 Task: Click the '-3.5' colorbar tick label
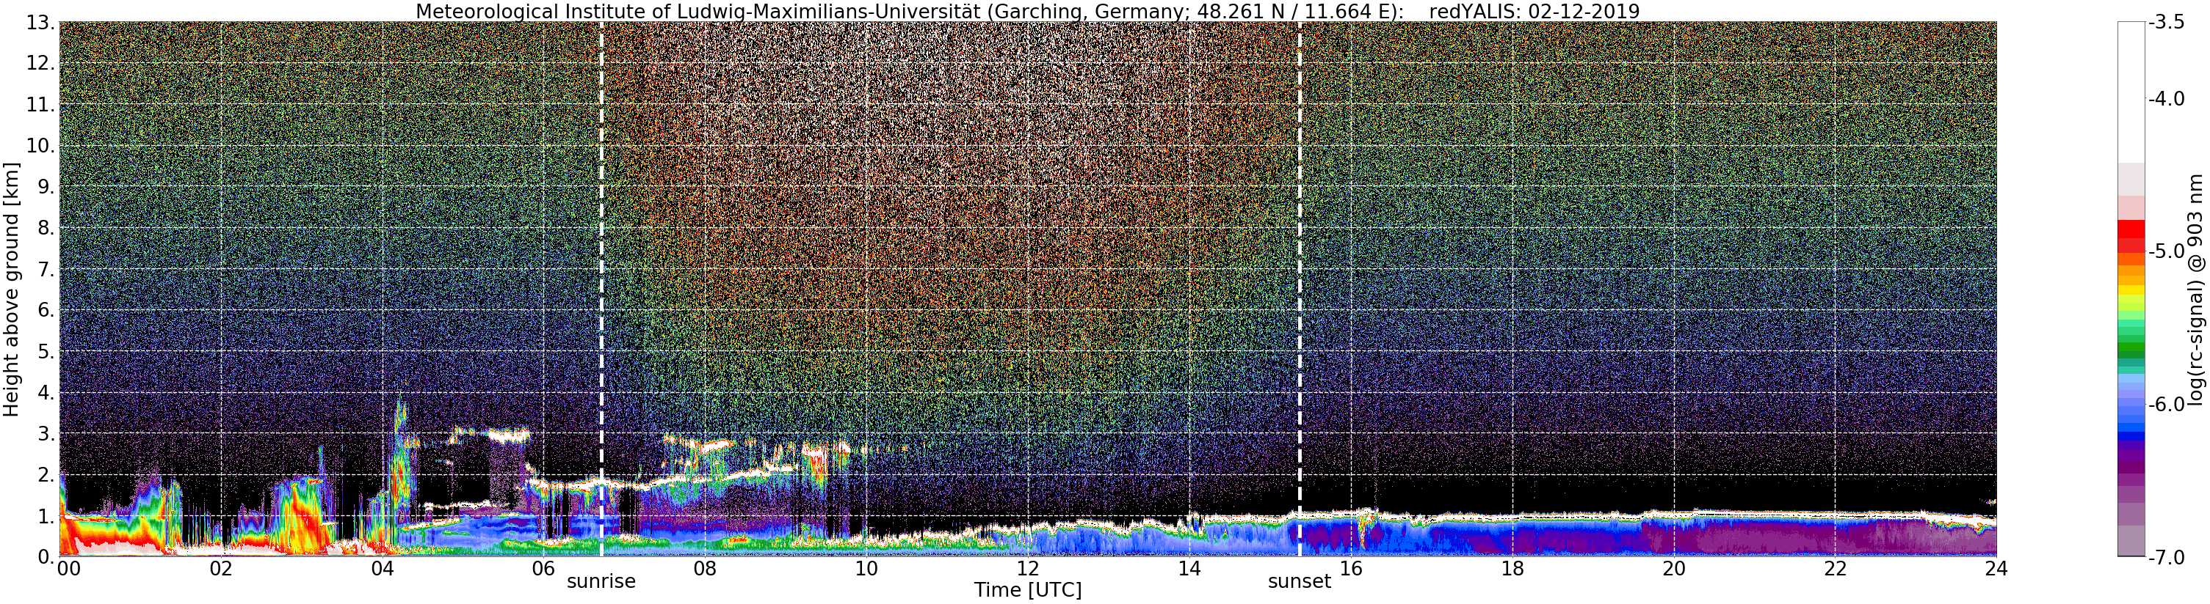click(2166, 23)
